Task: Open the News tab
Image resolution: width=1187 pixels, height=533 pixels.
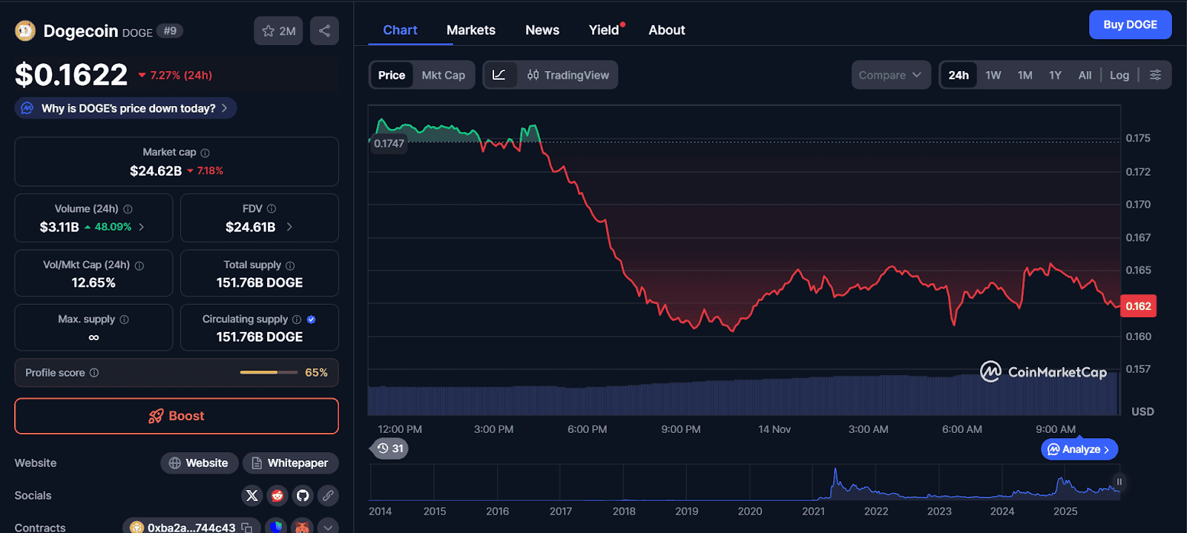Action: tap(542, 30)
